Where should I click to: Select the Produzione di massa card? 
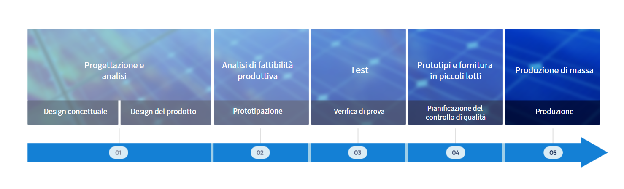tap(554, 70)
